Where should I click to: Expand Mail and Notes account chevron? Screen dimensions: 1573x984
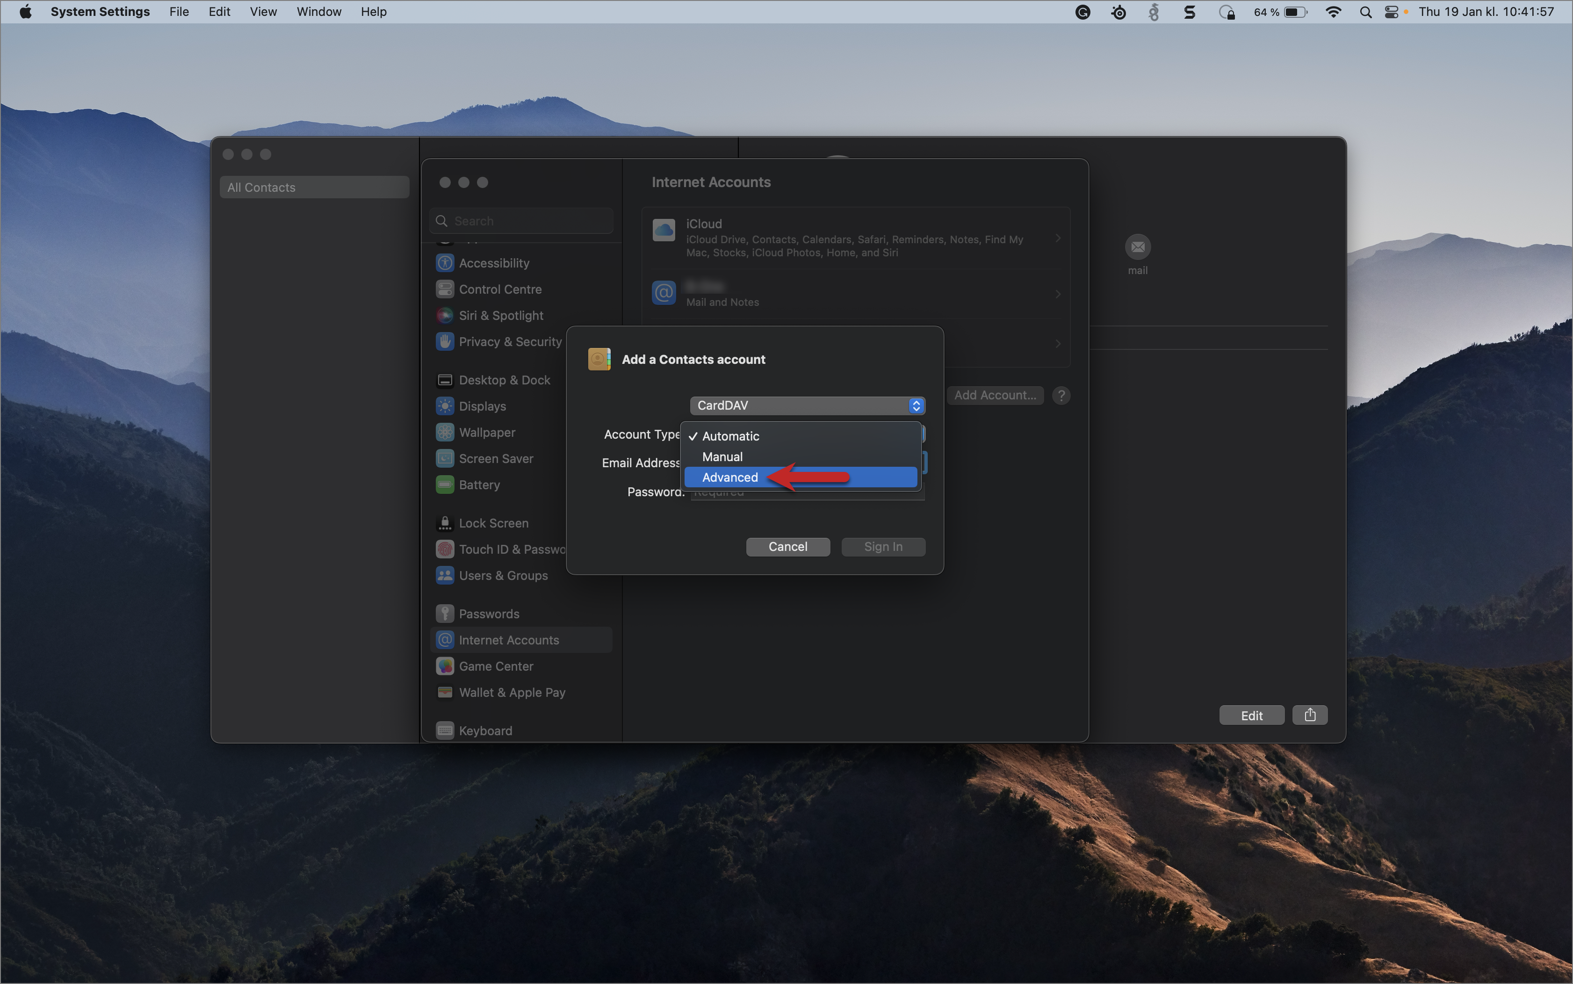(1058, 294)
